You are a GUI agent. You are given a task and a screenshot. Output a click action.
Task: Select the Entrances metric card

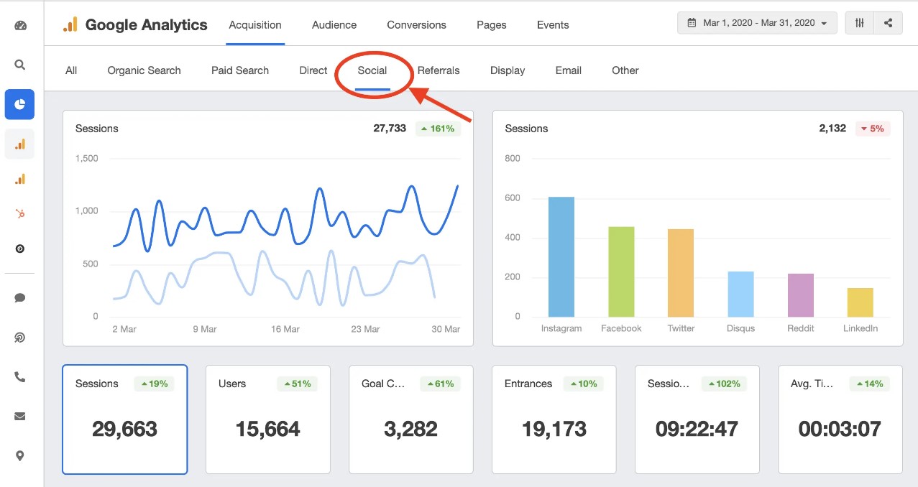(554, 419)
